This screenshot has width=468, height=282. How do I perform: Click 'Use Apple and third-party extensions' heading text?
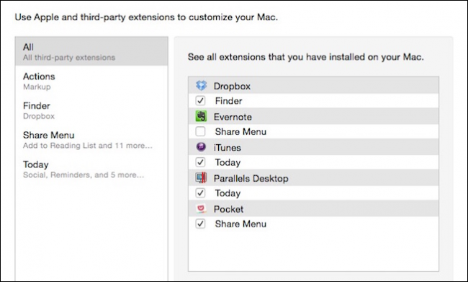(x=146, y=17)
